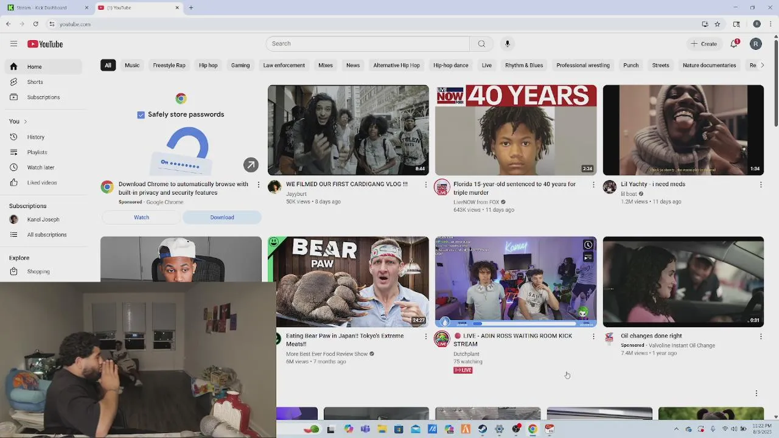Select the Freestyle Rap chip

169,65
